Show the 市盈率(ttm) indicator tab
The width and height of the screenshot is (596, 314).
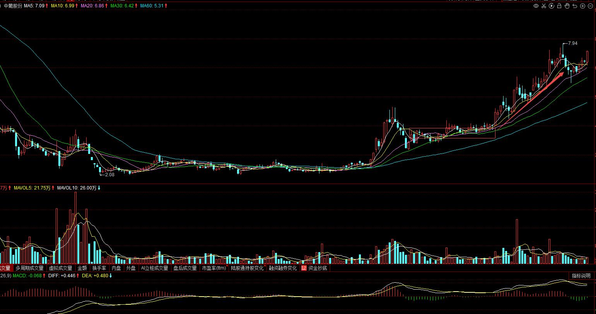pos(213,268)
